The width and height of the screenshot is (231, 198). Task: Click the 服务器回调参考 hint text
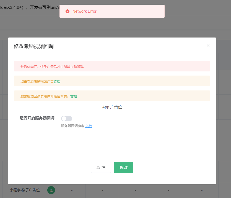click(x=72, y=126)
